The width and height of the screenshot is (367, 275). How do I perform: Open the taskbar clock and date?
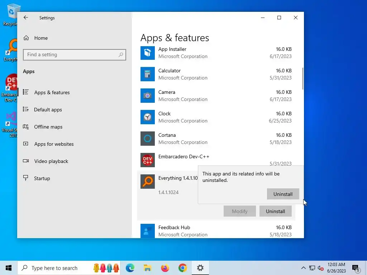(x=336, y=268)
